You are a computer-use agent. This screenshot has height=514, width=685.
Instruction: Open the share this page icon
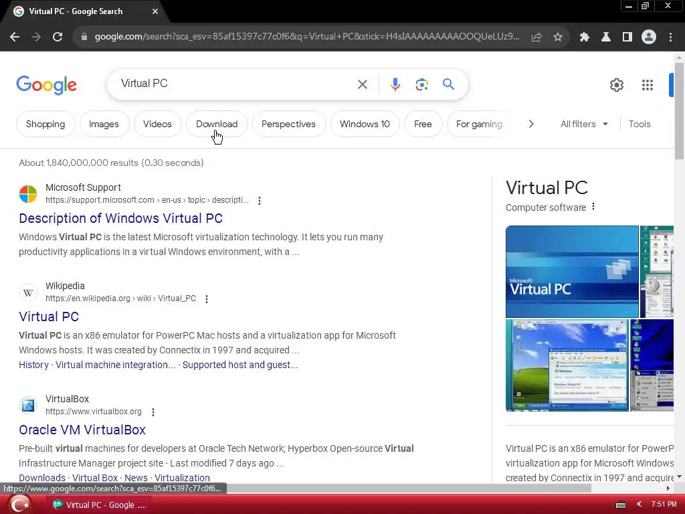click(x=536, y=37)
